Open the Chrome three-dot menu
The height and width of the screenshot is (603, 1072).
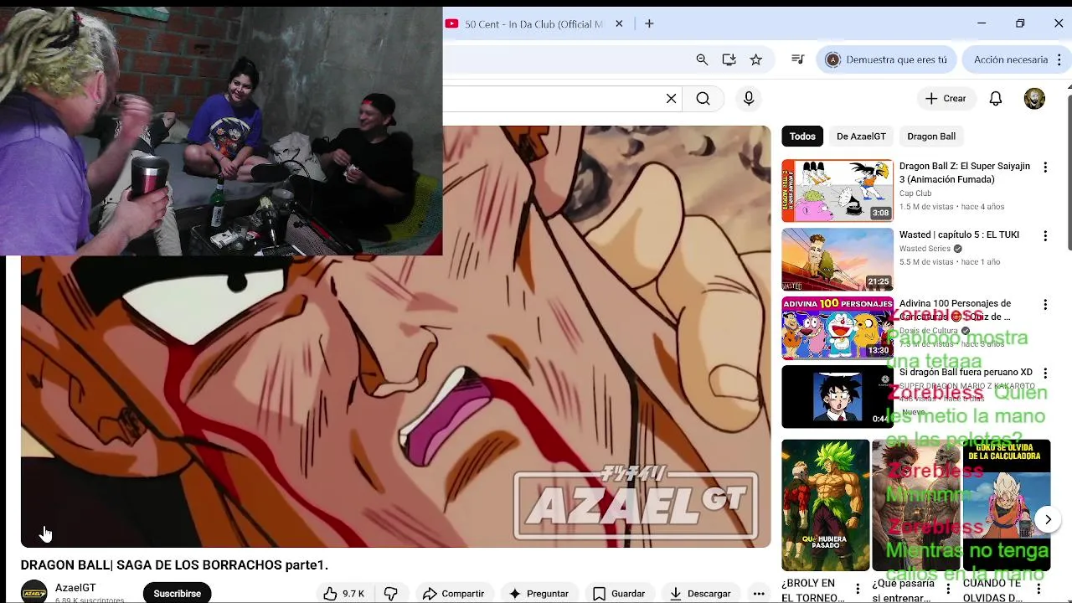coord(1059,59)
